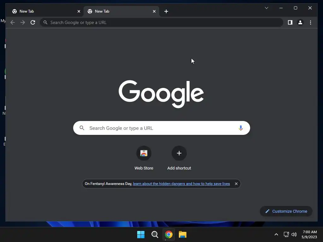Select the second New Tab
Image resolution: width=323 pixels, height=242 pixels.
[121, 11]
